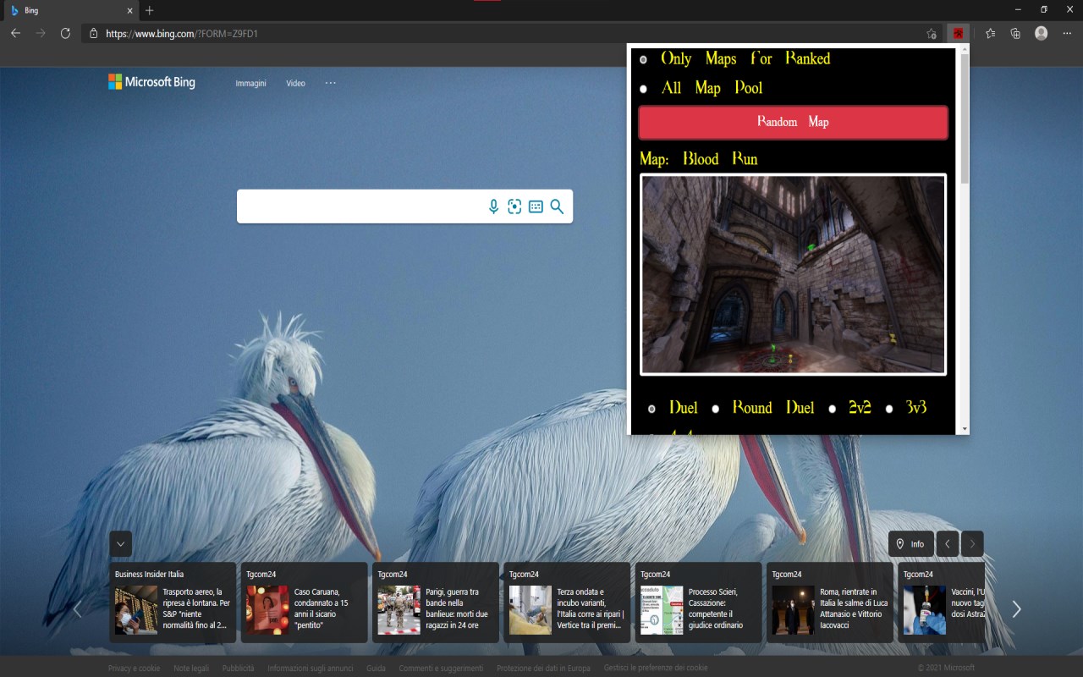Select the All Map Pool option

click(644, 89)
